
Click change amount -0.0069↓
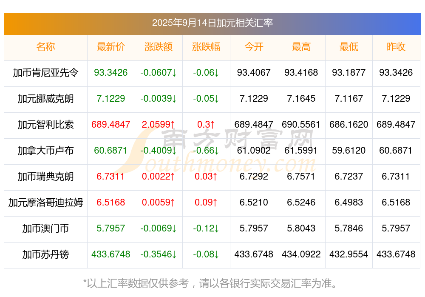tap(159, 228)
